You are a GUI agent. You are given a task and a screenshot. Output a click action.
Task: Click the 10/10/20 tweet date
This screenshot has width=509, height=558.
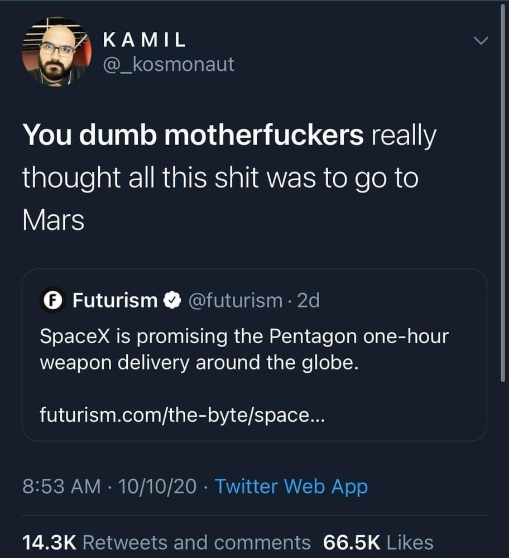point(158,487)
